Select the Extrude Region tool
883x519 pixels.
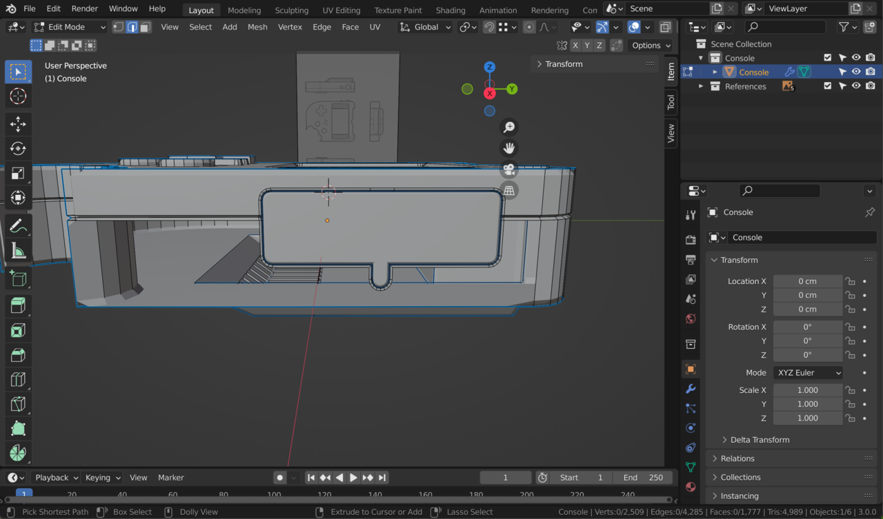tap(18, 304)
